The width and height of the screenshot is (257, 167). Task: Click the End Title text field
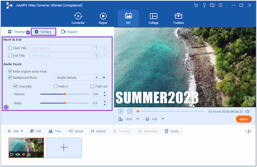pyautogui.click(x=61, y=56)
